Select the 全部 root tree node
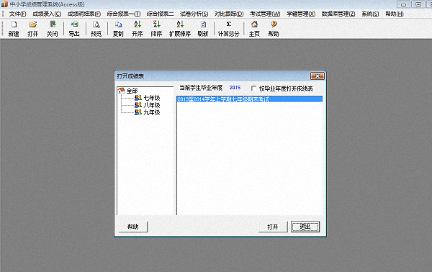Viewport: 432px width, 272px height. coord(132,91)
